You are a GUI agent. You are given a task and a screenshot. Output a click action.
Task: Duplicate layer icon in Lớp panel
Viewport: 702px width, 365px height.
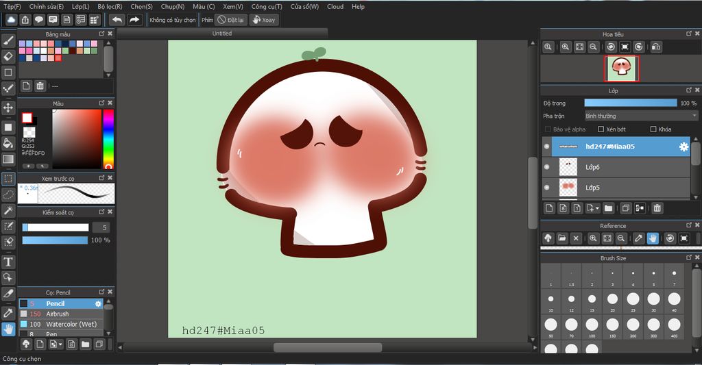pyautogui.click(x=625, y=208)
